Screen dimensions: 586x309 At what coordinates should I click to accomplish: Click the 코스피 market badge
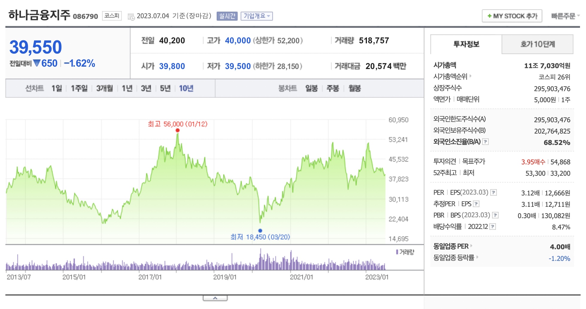click(112, 16)
